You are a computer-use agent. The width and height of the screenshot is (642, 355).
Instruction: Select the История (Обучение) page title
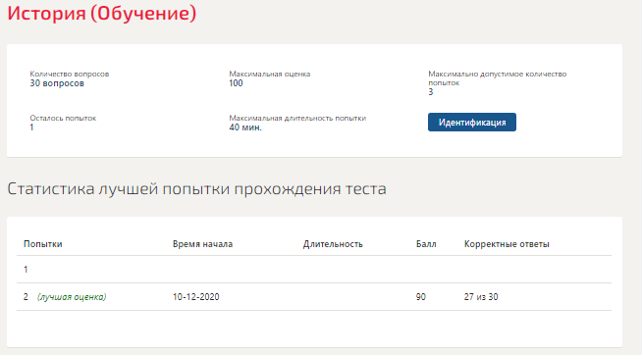tap(101, 13)
